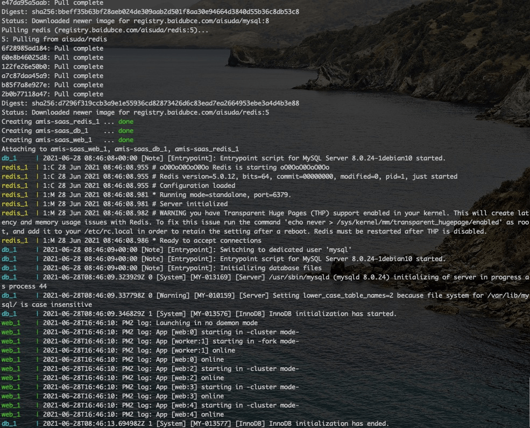Screen dimensions: 530x428
Task: Click the green "done" after amis-saas_db_1
Action: (x=126, y=131)
